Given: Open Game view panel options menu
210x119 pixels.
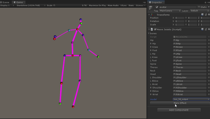Looking at the screenshot, I should (x=144, y=2).
